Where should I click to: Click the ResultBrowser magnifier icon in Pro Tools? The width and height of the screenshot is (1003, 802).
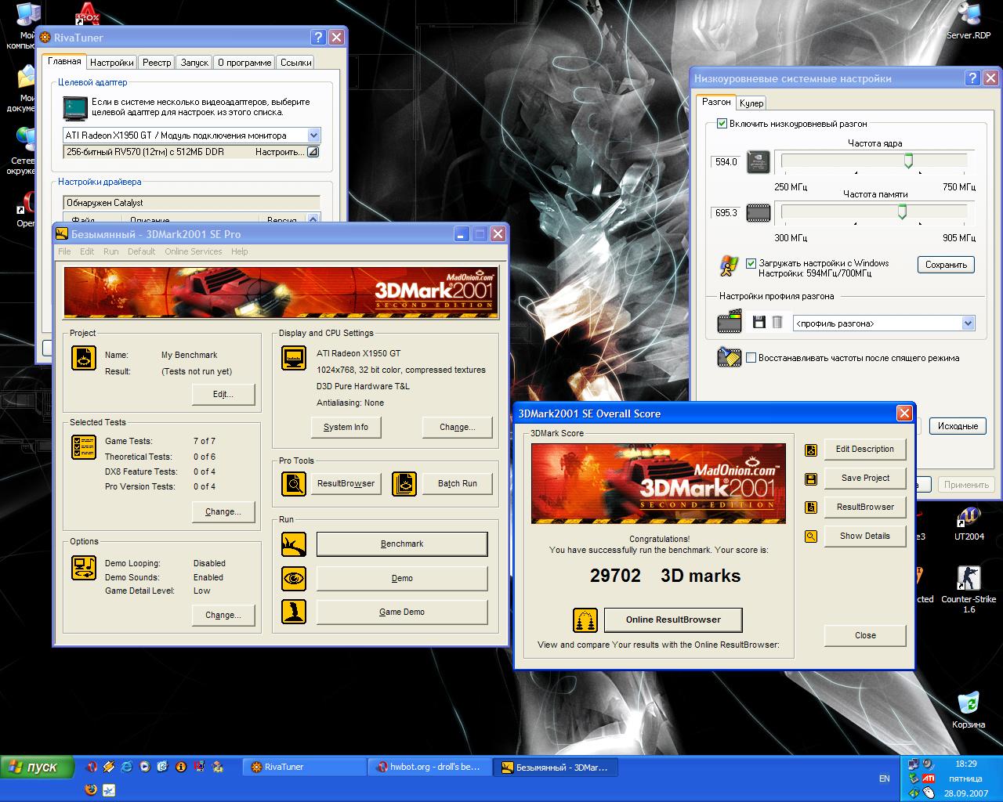(x=294, y=483)
